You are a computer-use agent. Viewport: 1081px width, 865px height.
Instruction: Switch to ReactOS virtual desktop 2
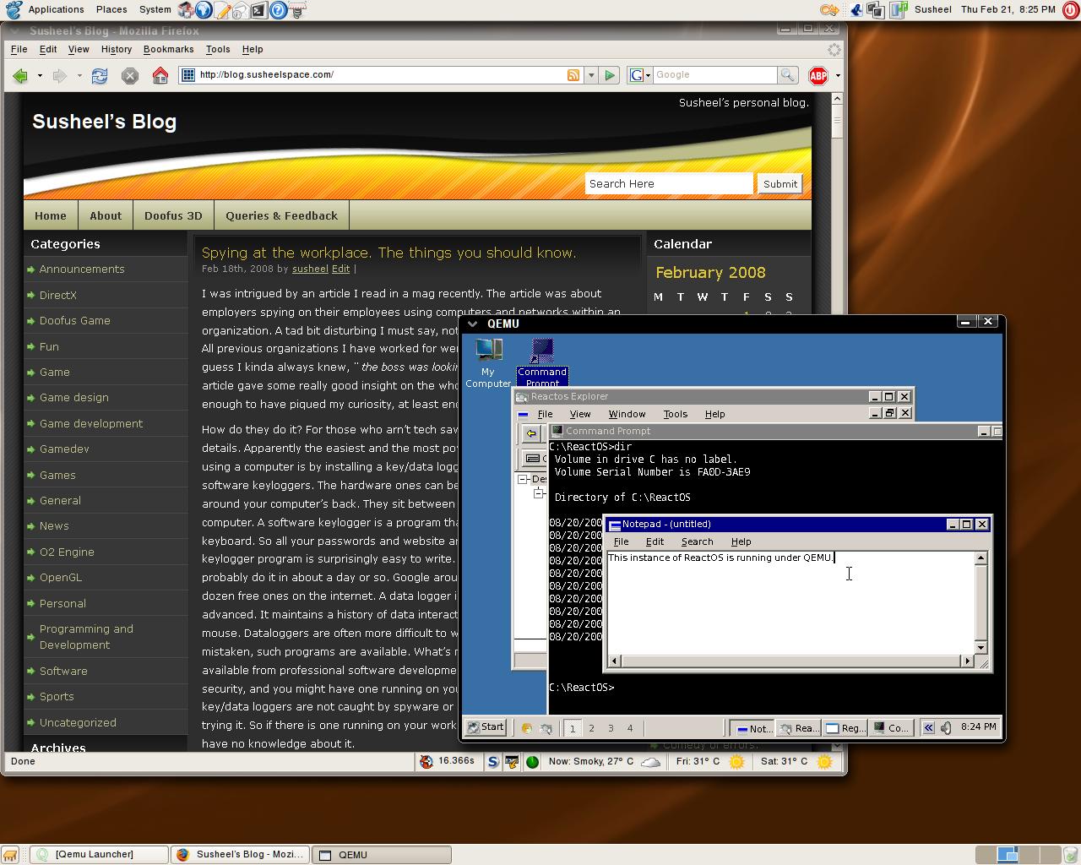[591, 728]
